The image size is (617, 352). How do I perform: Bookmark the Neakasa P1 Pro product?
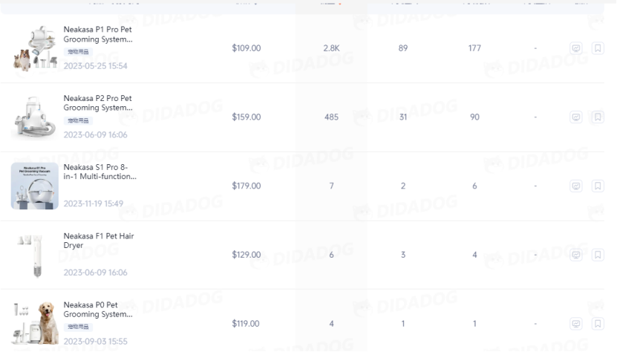click(x=598, y=48)
